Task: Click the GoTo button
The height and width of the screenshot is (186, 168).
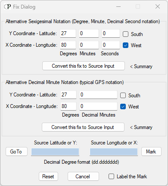Action: coord(16,152)
